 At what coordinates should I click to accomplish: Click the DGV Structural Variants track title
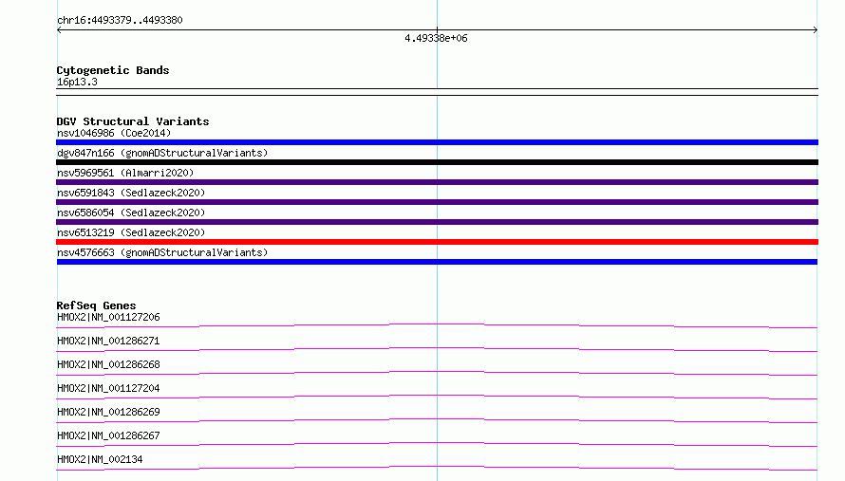tap(133, 121)
